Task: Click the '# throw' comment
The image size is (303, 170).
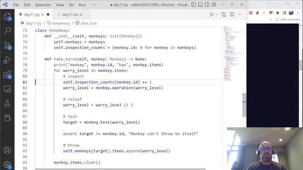Action: (x=71, y=145)
